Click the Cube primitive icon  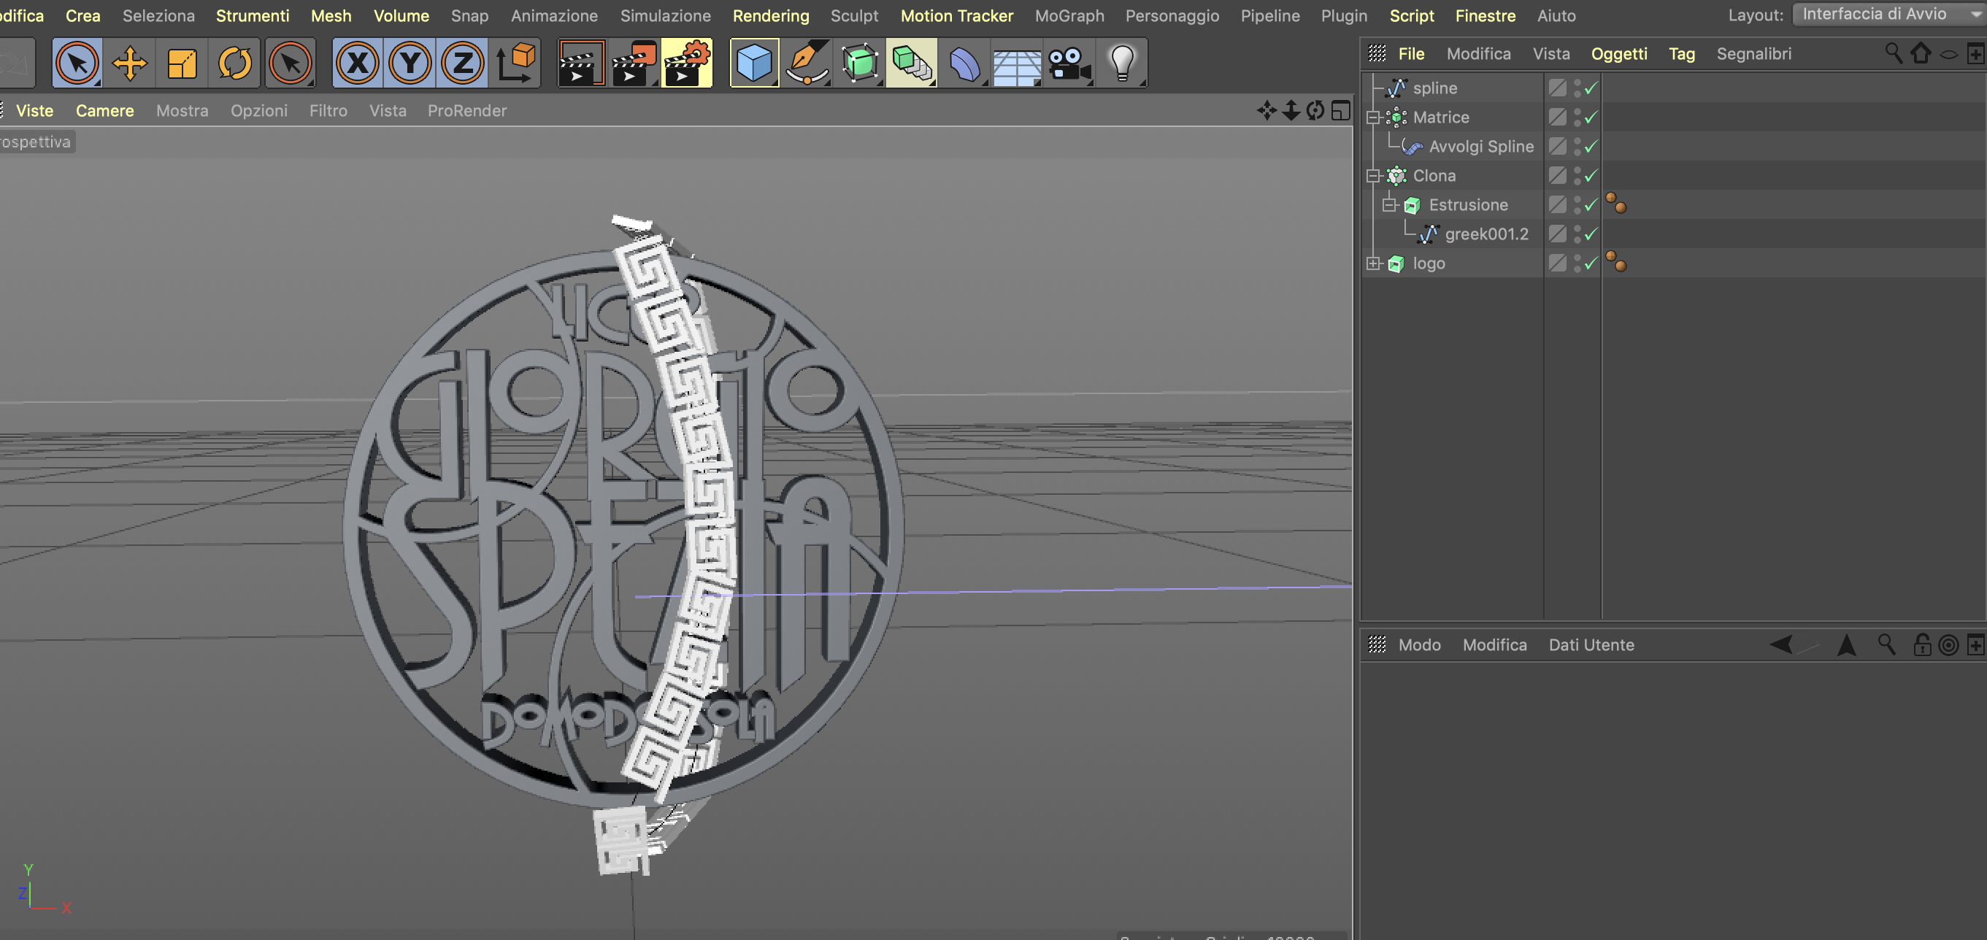click(x=753, y=63)
